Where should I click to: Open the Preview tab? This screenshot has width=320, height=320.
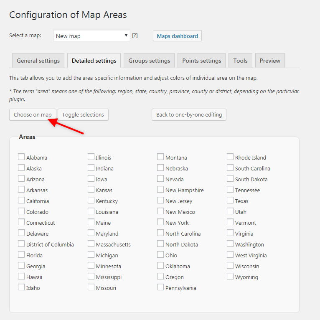[x=270, y=61]
